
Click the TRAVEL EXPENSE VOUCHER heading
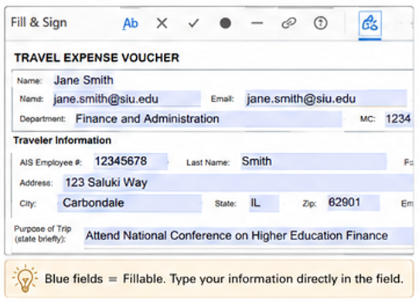97,58
